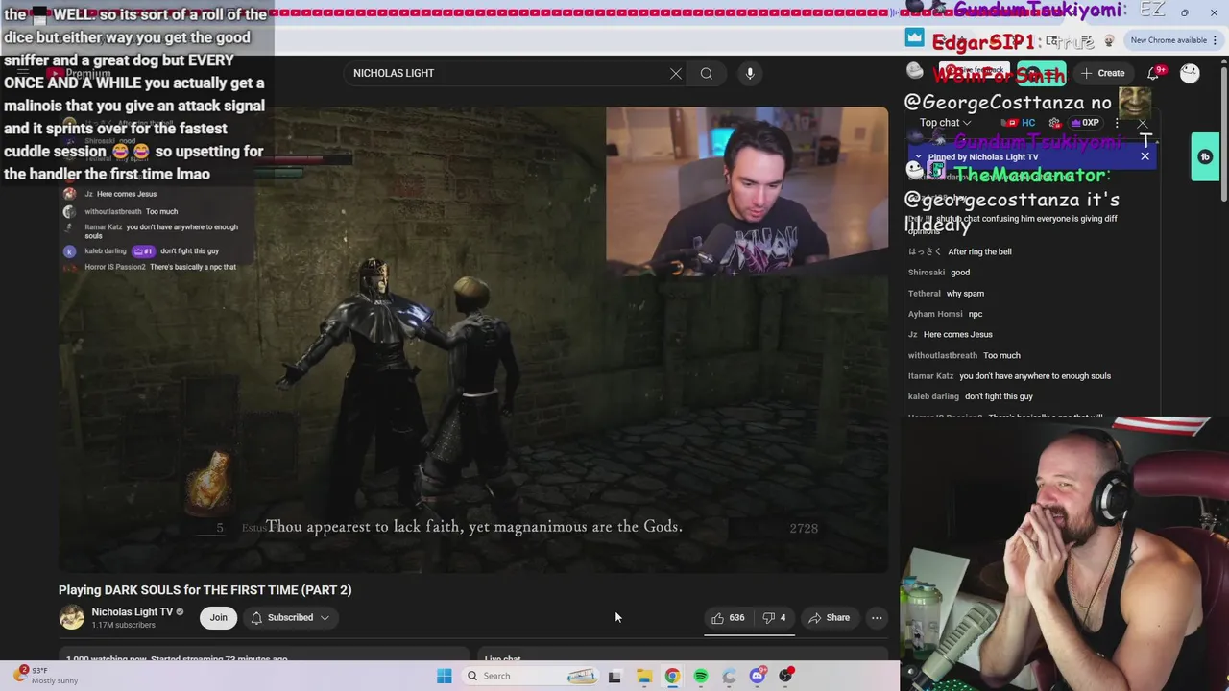
Task: Open Discord from the taskbar
Action: pos(758,676)
